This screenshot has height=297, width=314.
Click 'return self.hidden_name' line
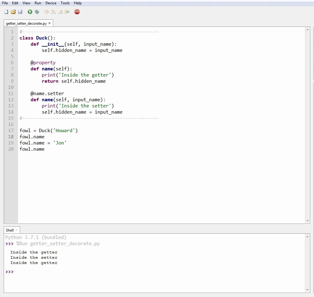(74, 81)
